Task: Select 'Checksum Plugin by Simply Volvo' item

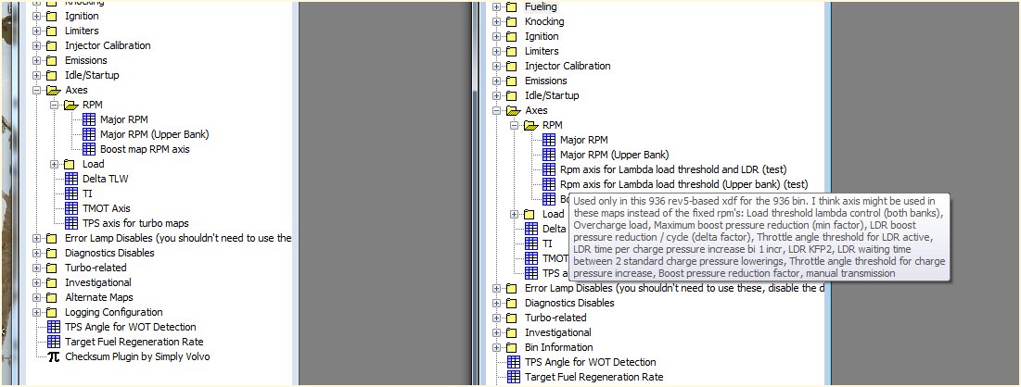Action: click(137, 356)
